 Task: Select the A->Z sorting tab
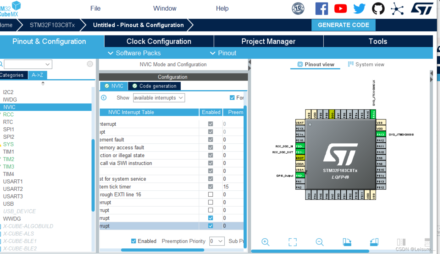pyautogui.click(x=38, y=75)
